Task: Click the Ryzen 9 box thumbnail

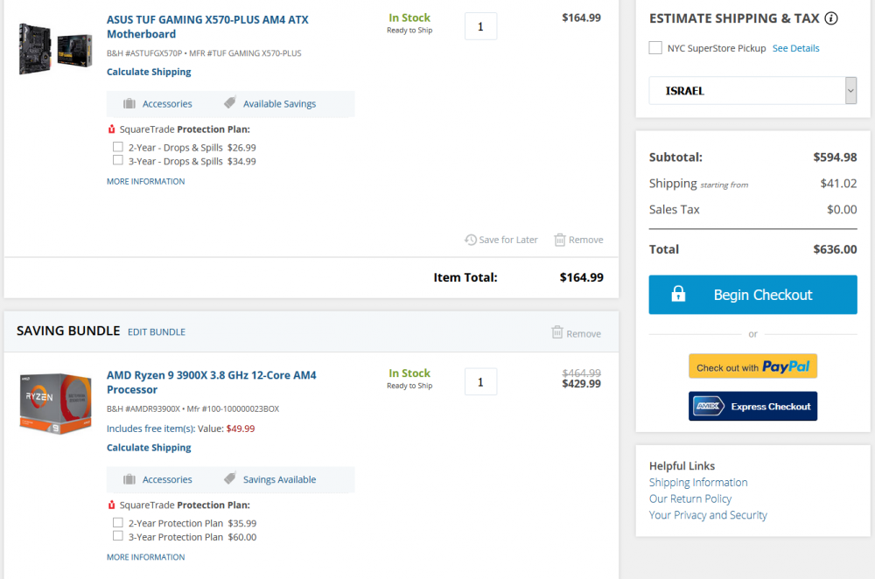Action: tap(55, 404)
